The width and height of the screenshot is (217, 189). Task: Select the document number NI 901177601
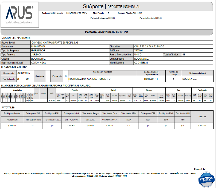coord(38,47)
